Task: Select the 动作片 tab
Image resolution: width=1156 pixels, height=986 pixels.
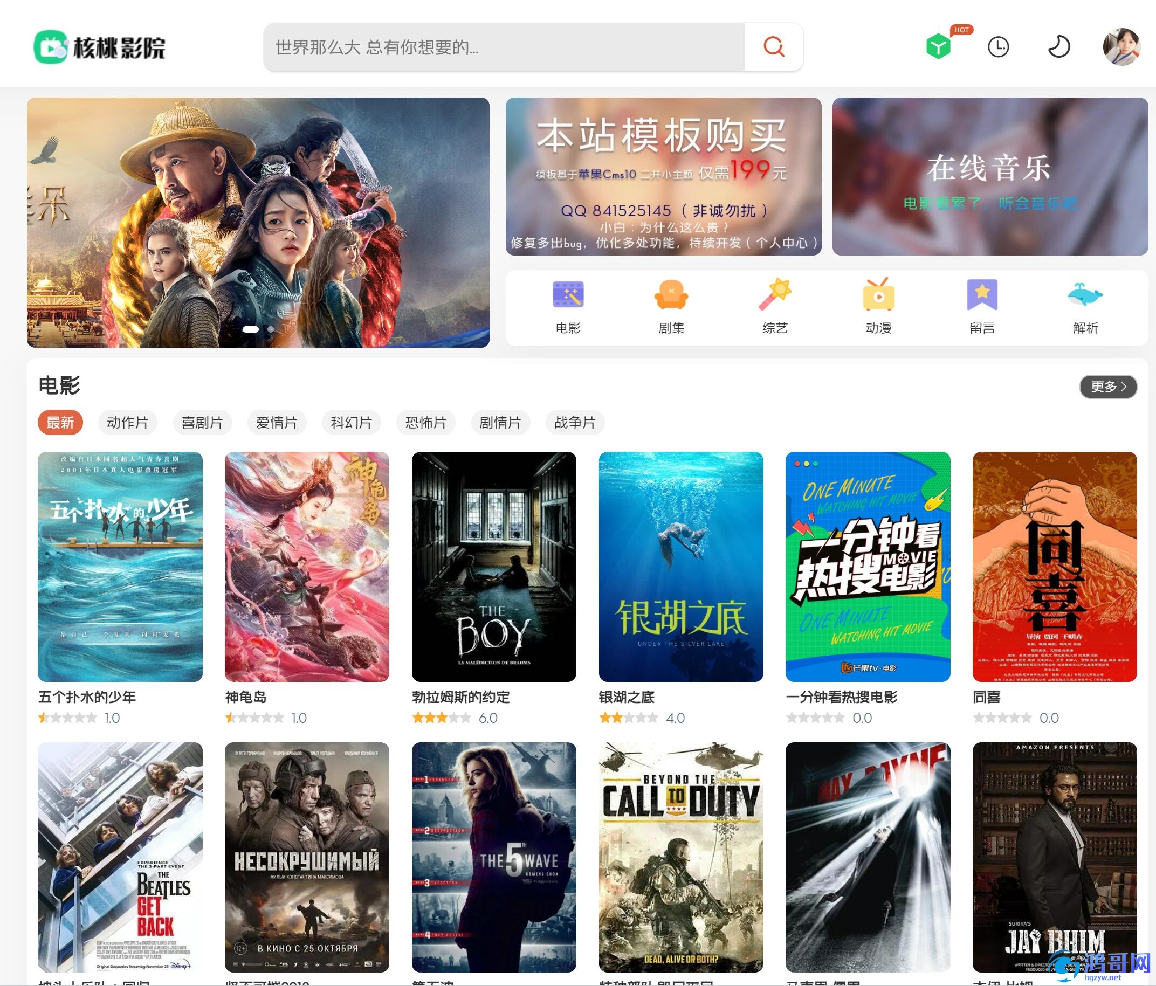Action: coord(128,423)
